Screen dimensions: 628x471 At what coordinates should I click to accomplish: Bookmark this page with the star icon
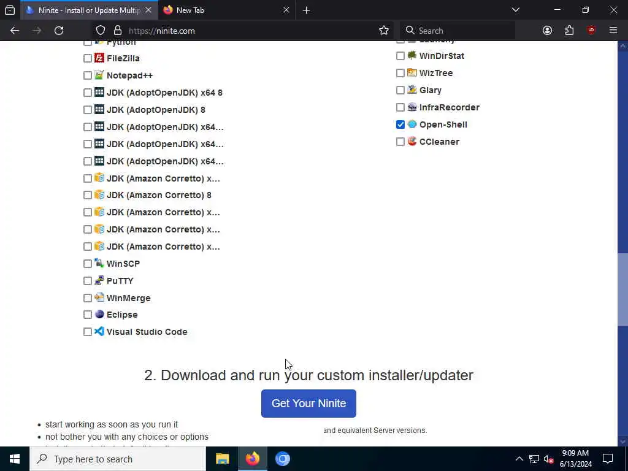pos(384,31)
